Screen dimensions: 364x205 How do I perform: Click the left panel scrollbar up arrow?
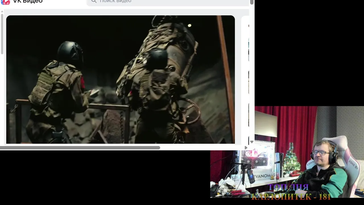[x=2, y=11]
